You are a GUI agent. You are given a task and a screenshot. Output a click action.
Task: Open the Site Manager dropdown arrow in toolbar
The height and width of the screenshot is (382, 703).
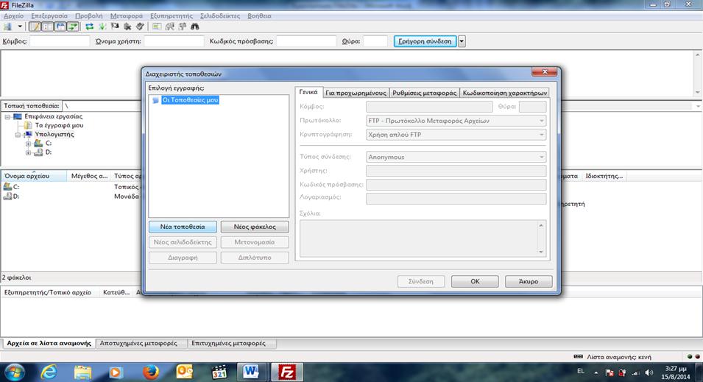(x=20, y=27)
